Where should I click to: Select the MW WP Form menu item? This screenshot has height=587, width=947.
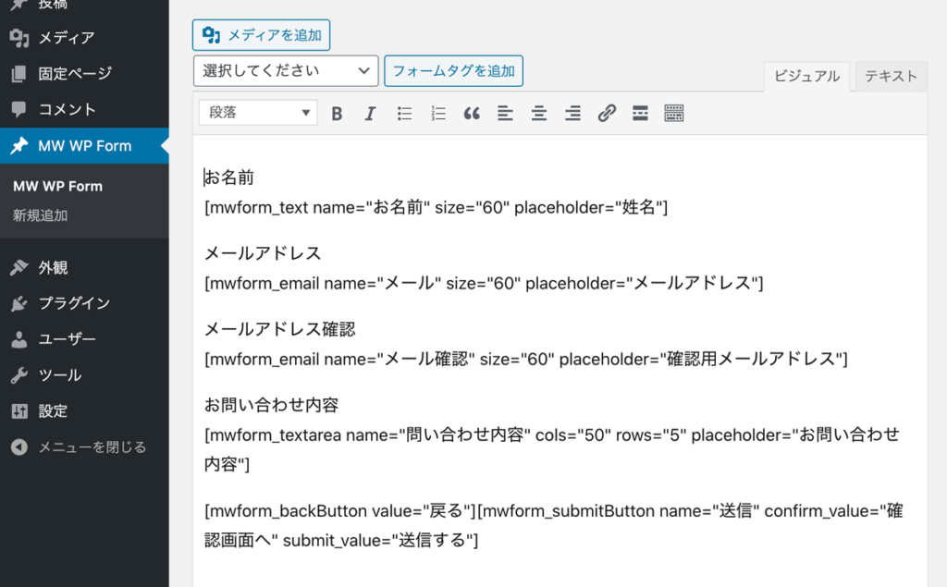coord(84,145)
